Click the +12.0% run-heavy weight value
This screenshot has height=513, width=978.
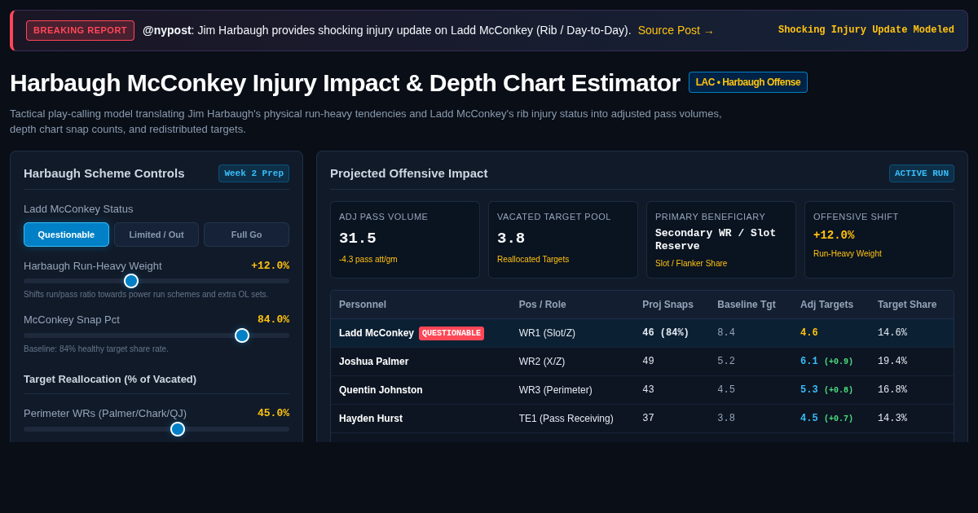pyautogui.click(x=270, y=265)
